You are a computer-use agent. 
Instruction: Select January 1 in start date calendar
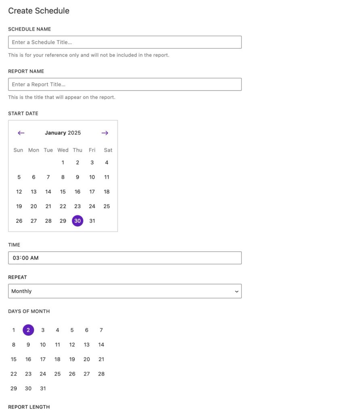point(63,163)
